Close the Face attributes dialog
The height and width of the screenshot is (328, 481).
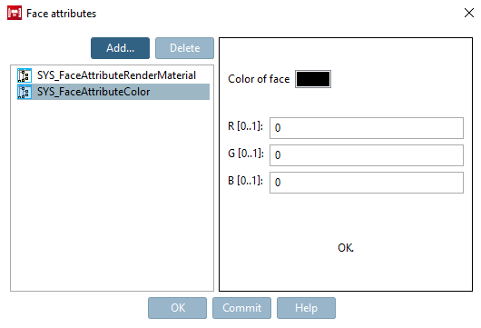[469, 13]
